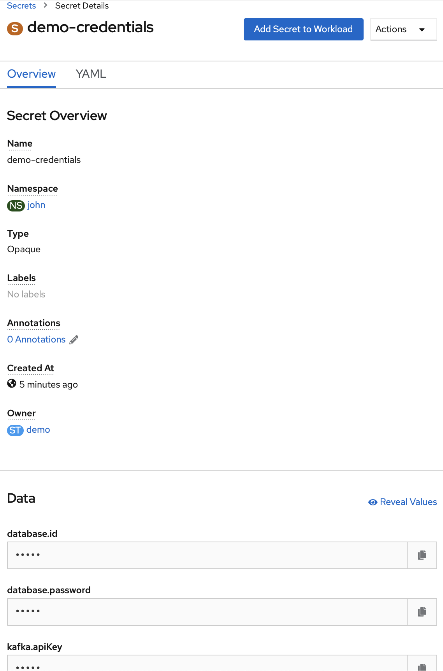Click the orange S secret badge icon
This screenshot has height=671, width=443.
(x=15, y=28)
